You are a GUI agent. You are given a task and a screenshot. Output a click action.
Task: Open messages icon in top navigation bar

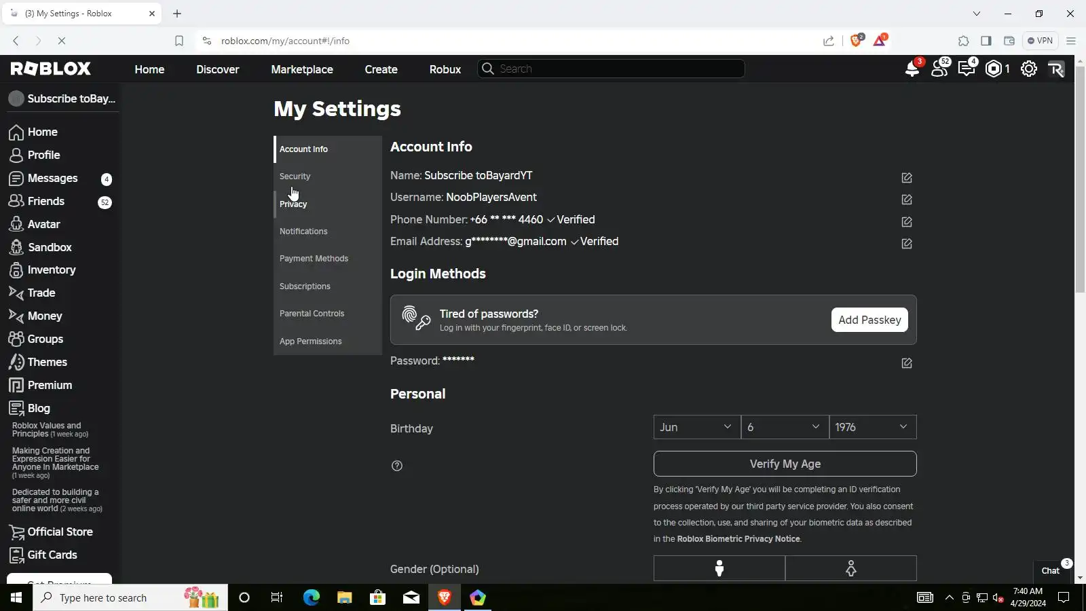click(x=967, y=69)
